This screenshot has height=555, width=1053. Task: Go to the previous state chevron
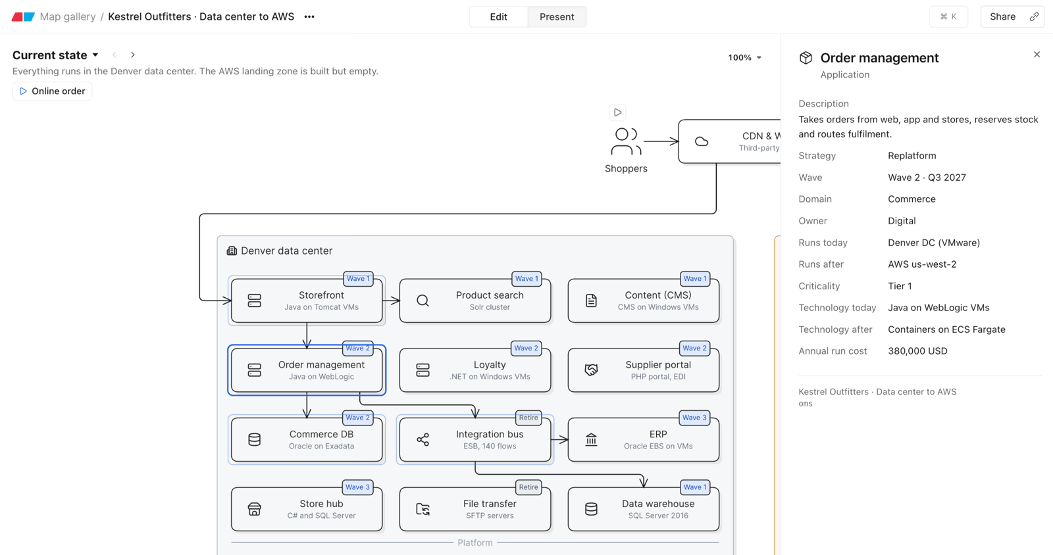[x=115, y=55]
